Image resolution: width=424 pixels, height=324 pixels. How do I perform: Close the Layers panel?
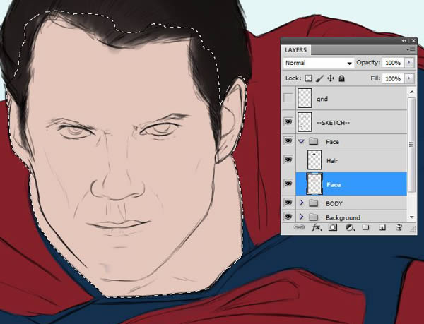pos(413,41)
